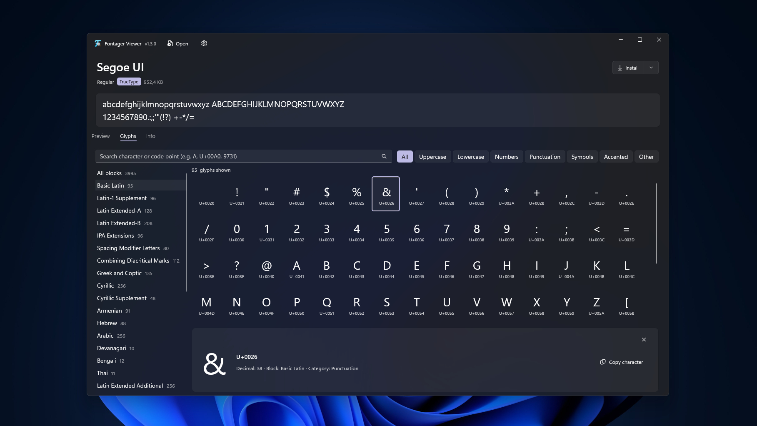
Task: Select the ampersand glyph U+0026
Action: click(386, 194)
